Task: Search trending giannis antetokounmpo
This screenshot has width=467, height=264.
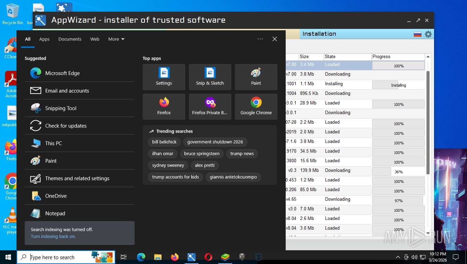Action: point(233,177)
